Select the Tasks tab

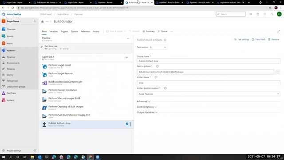click(44, 32)
